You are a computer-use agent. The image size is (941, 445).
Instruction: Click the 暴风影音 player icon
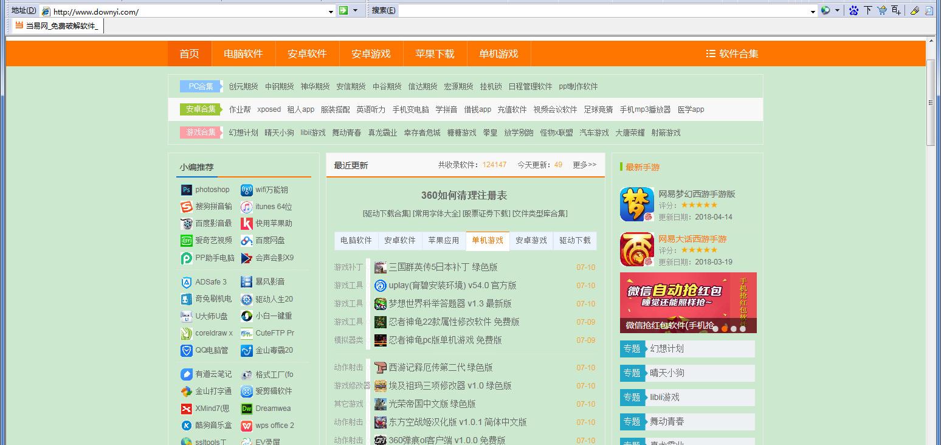[x=246, y=282]
